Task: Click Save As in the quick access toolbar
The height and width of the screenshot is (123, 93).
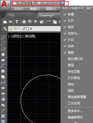Action: 33,3
